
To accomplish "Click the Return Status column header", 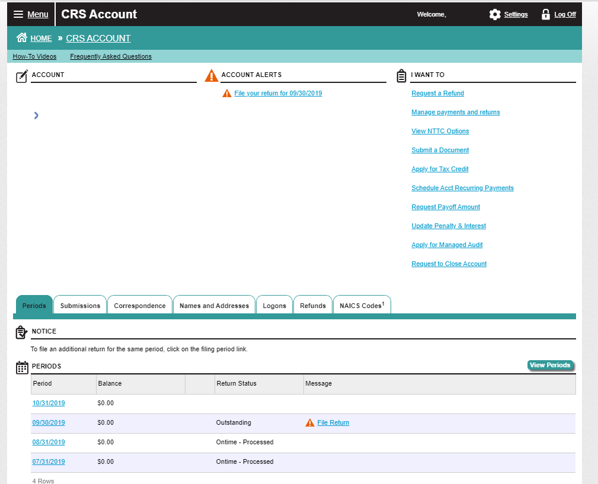I will click(x=260, y=384).
